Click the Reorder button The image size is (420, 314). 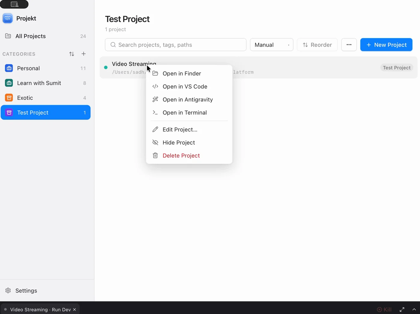(x=317, y=45)
